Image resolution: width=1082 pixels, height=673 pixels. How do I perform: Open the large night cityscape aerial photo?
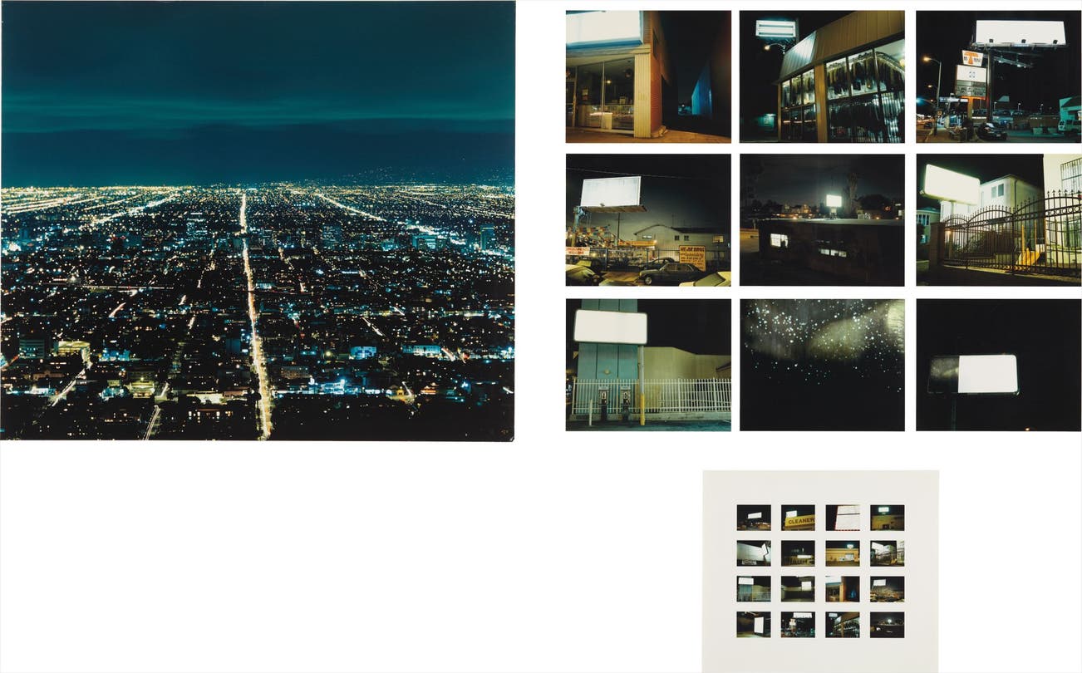coord(258,220)
